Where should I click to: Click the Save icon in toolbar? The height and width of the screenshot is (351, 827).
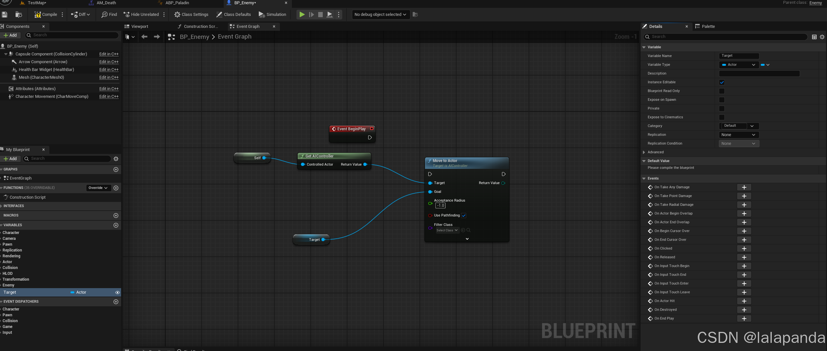tap(5, 15)
